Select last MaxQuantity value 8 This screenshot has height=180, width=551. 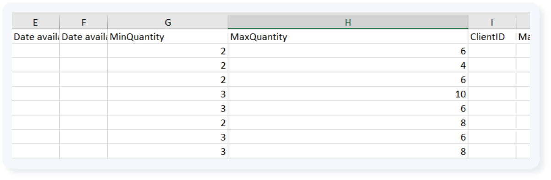pos(348,151)
